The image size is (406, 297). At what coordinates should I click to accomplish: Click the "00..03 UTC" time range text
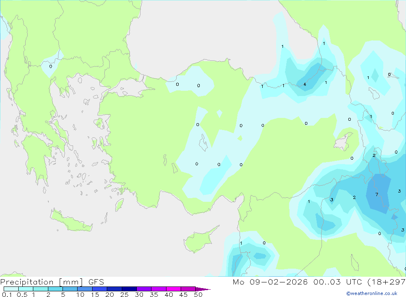point(337,282)
